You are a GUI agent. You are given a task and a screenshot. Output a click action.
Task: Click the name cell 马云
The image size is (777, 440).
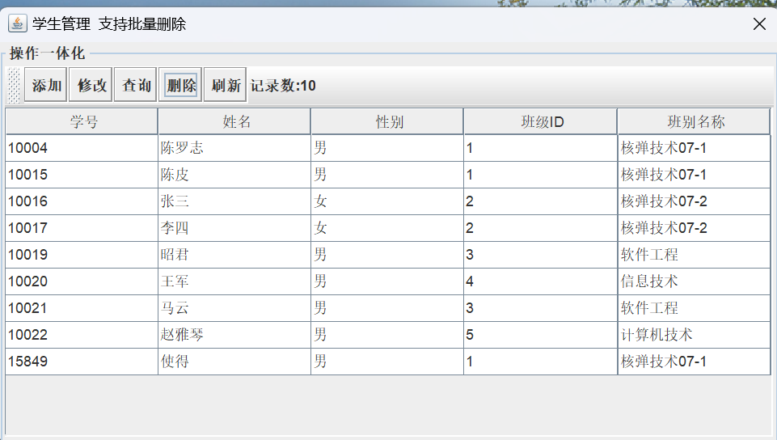point(234,309)
